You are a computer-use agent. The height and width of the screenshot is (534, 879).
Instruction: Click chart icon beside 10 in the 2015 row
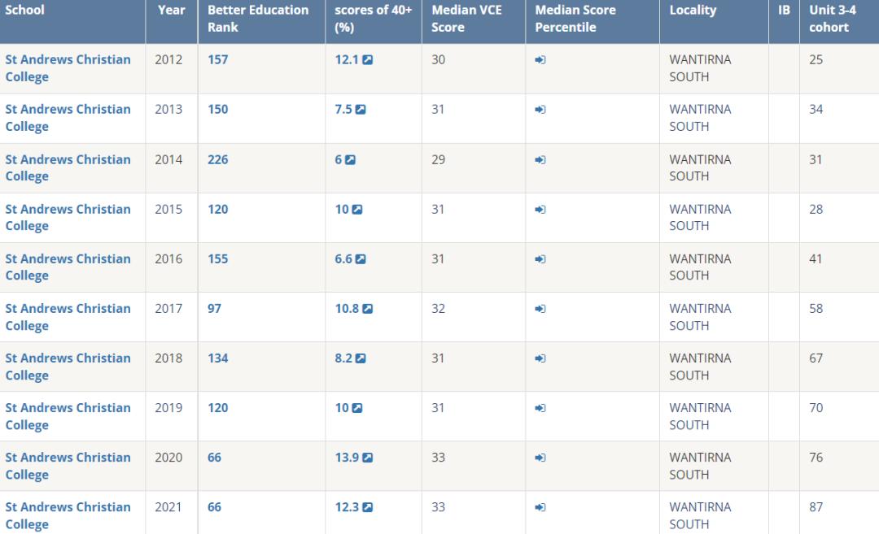click(x=357, y=210)
